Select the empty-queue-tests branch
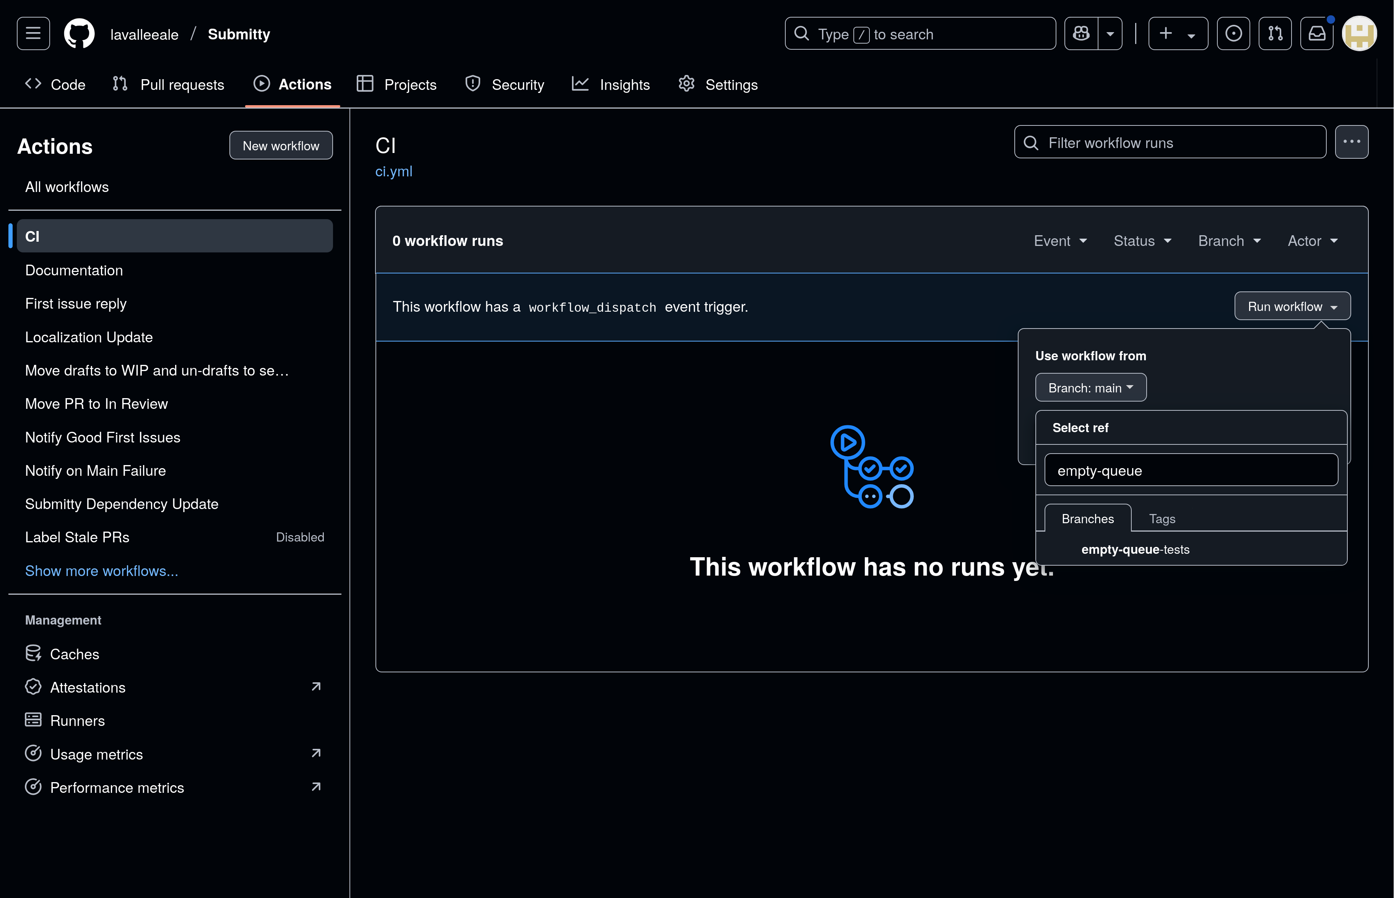 click(x=1191, y=549)
